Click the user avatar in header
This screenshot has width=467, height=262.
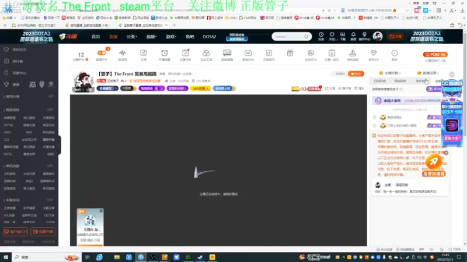378,37
